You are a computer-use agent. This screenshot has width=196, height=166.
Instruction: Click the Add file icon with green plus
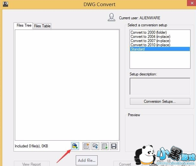pos(75,146)
